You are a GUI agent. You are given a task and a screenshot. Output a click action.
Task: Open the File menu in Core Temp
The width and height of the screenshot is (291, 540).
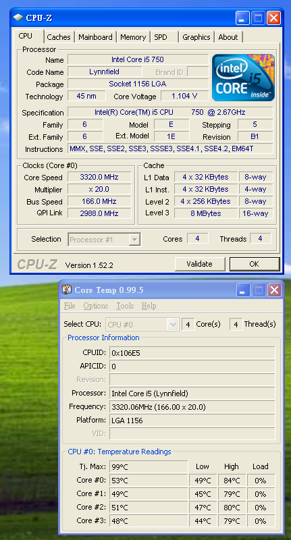tap(70, 306)
